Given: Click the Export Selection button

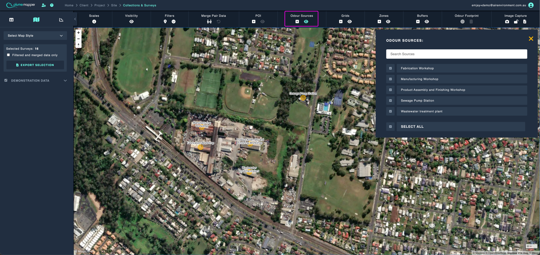Looking at the screenshot, I should click(x=35, y=65).
